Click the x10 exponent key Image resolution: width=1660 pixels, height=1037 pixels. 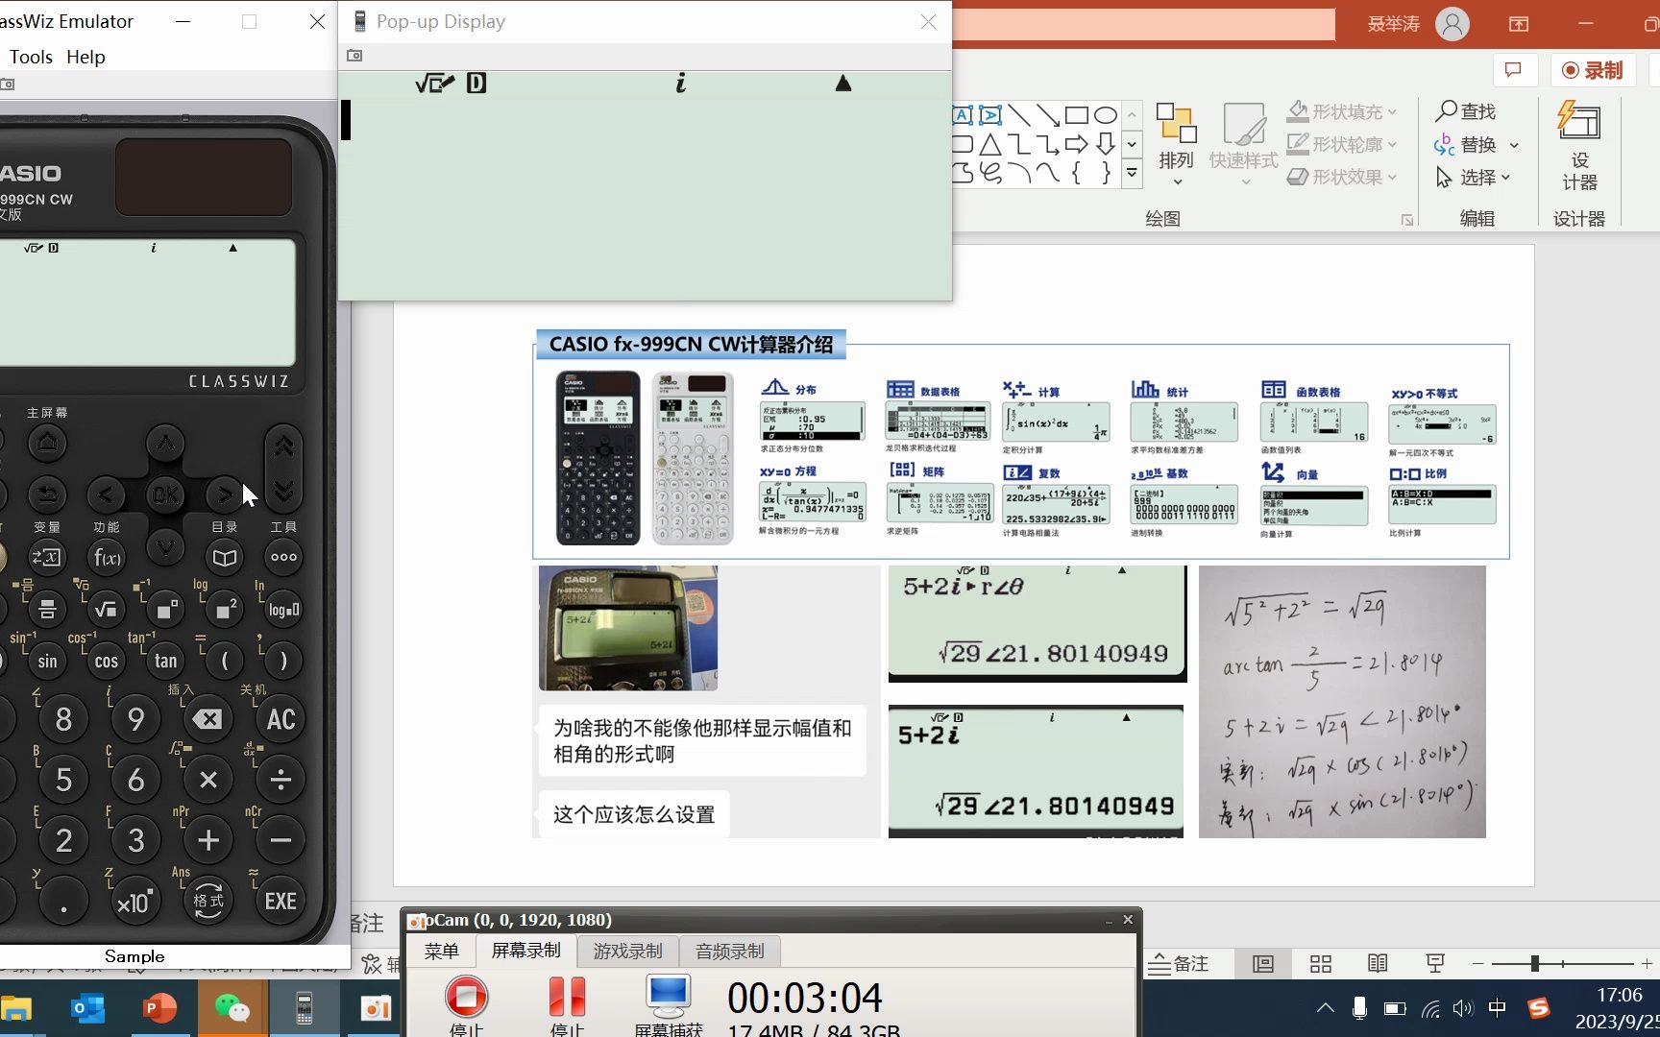click(x=135, y=902)
